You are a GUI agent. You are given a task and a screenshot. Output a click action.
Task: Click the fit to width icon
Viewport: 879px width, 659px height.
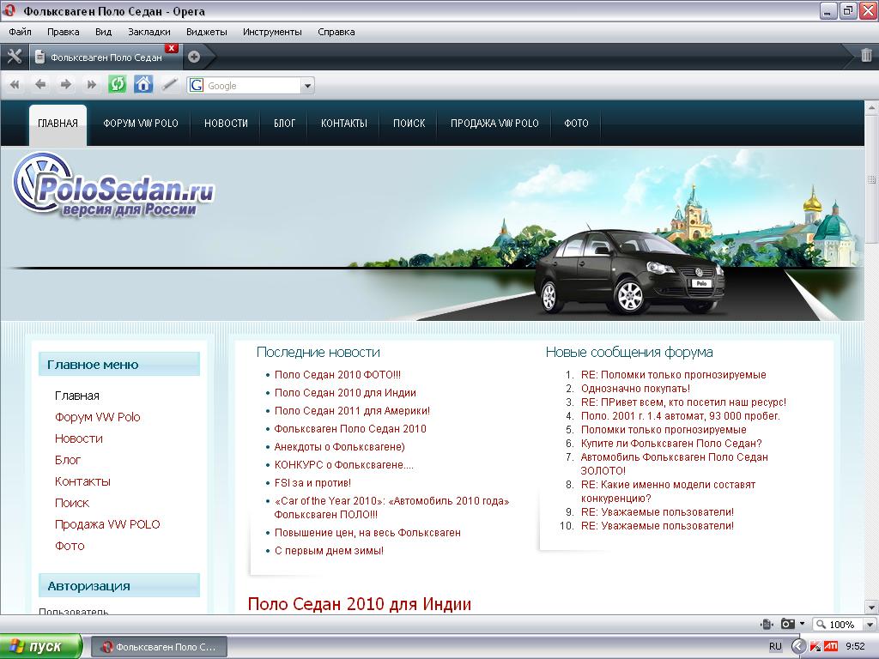click(x=767, y=624)
